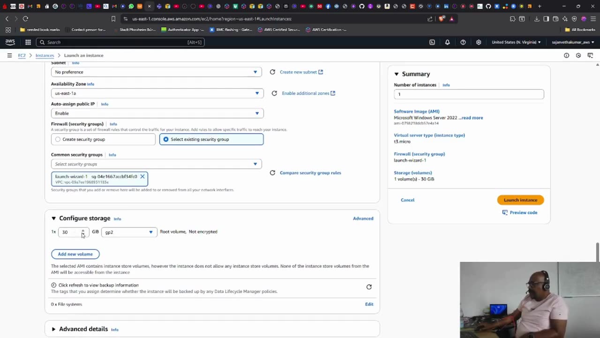600x338 pixels.
Task: Go to Instances breadcrumb
Action: [45, 55]
